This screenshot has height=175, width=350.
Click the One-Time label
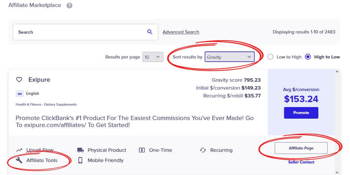[161, 150]
